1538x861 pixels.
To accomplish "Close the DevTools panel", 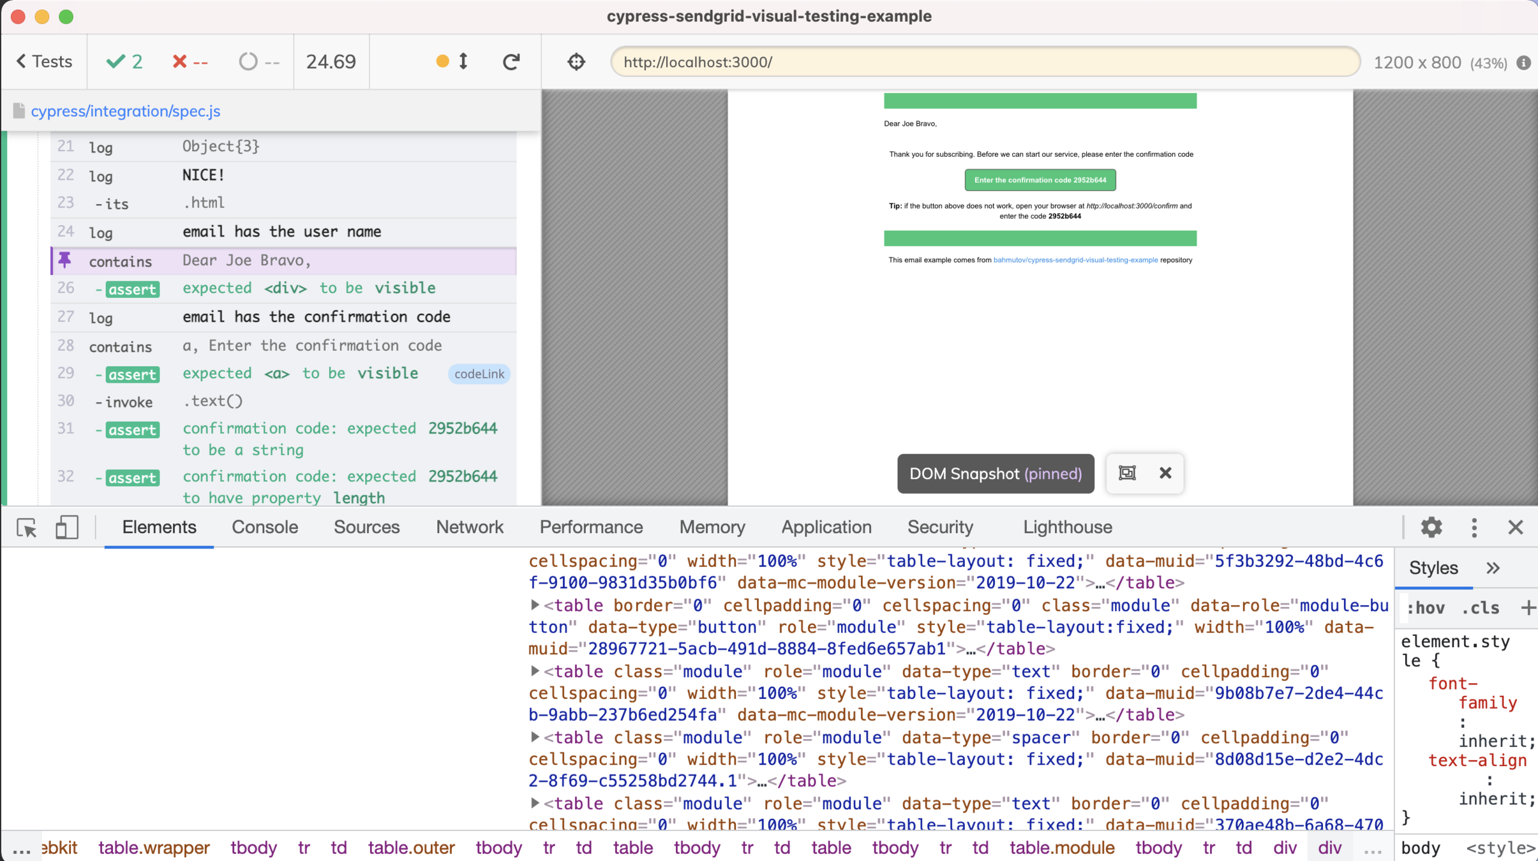I will click(1515, 527).
